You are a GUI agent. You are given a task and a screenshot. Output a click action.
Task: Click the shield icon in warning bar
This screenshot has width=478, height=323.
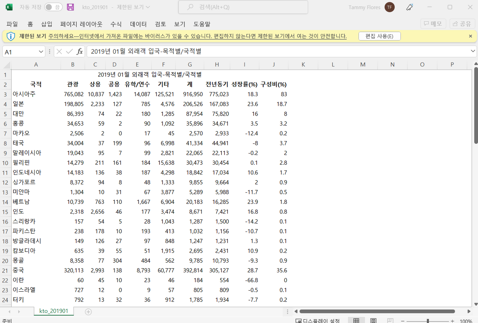pyautogui.click(x=10, y=36)
